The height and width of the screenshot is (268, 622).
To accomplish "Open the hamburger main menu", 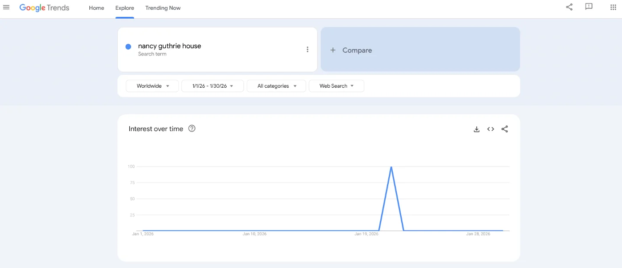I will pos(6,8).
